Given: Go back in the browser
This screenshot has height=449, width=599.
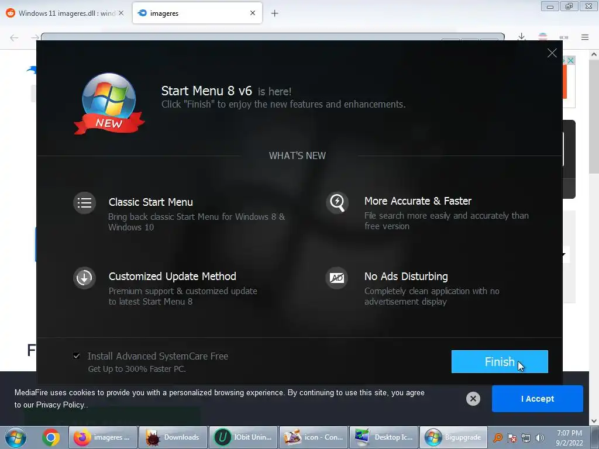Looking at the screenshot, I should point(14,37).
